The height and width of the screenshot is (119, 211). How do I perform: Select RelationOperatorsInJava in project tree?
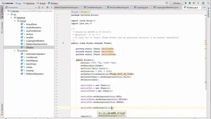(37, 44)
